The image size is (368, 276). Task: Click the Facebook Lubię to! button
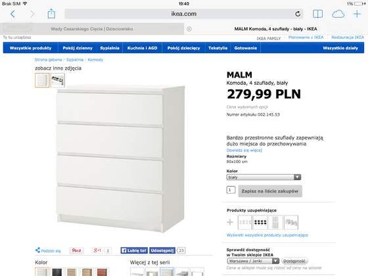[134, 250]
